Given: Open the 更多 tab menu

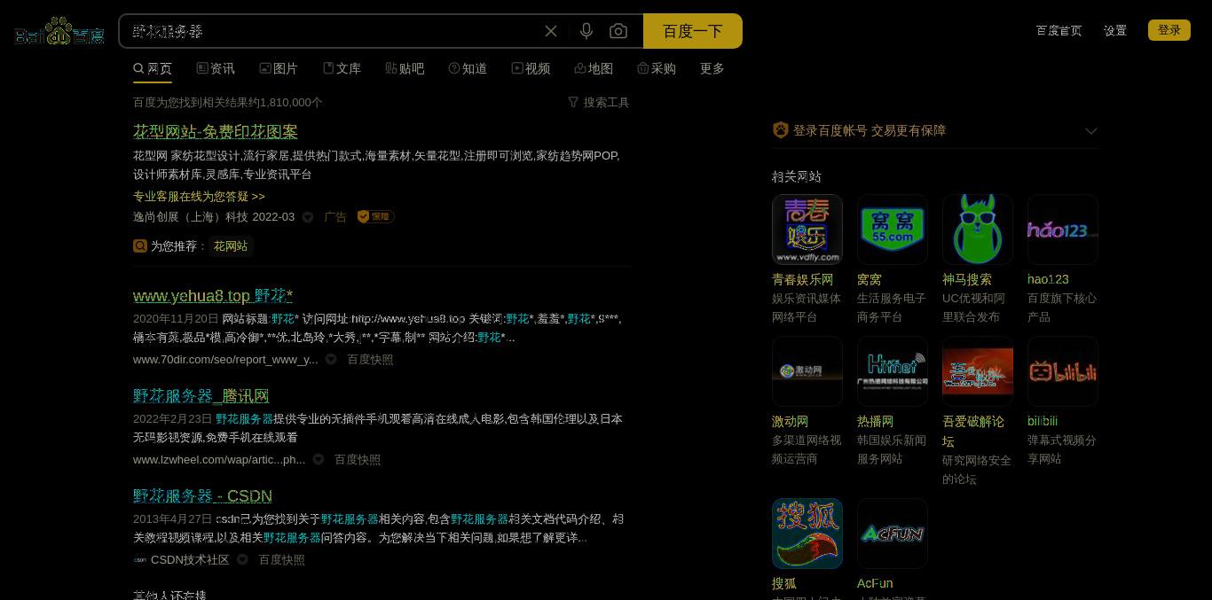Looking at the screenshot, I should click(x=712, y=68).
